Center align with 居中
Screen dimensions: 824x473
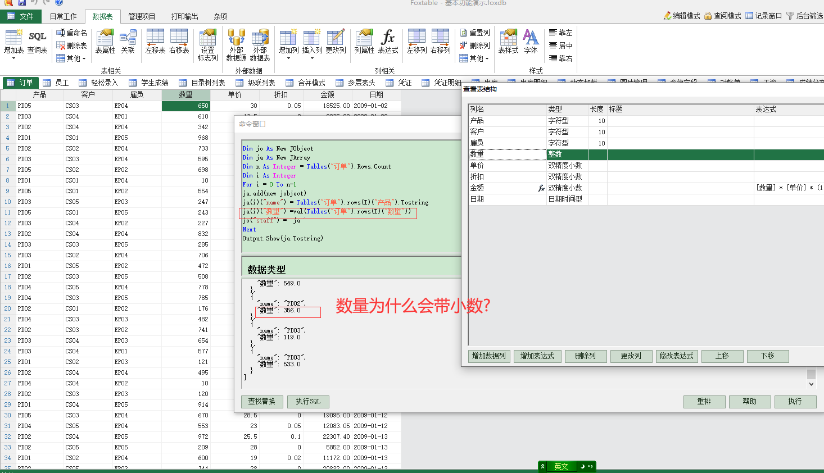[561, 46]
